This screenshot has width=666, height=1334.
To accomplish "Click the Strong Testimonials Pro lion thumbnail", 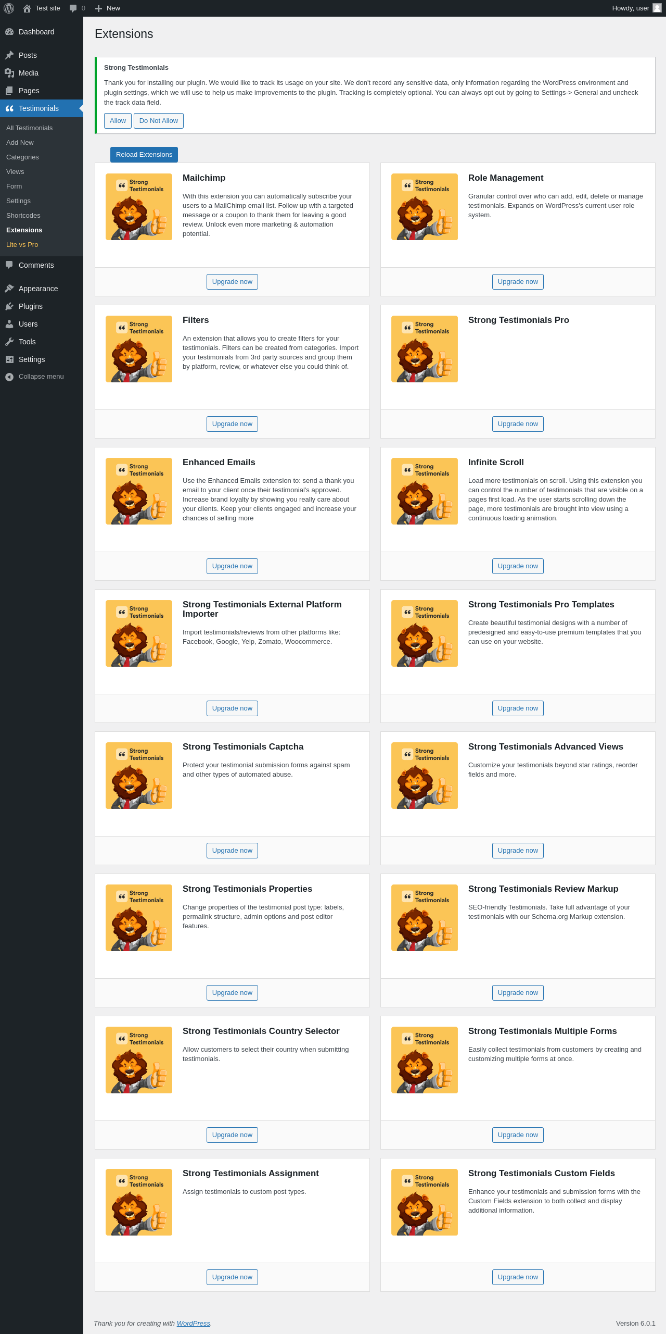I will point(425,349).
